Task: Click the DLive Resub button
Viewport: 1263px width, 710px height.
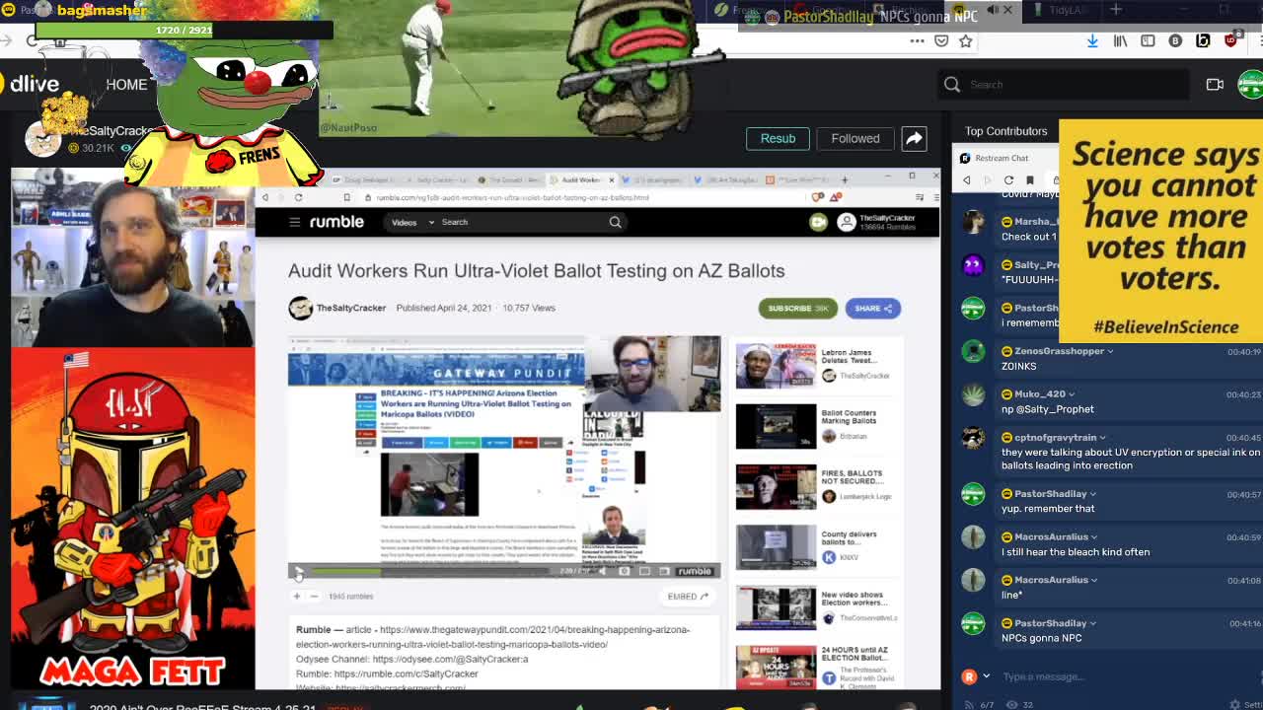Action: (x=778, y=138)
